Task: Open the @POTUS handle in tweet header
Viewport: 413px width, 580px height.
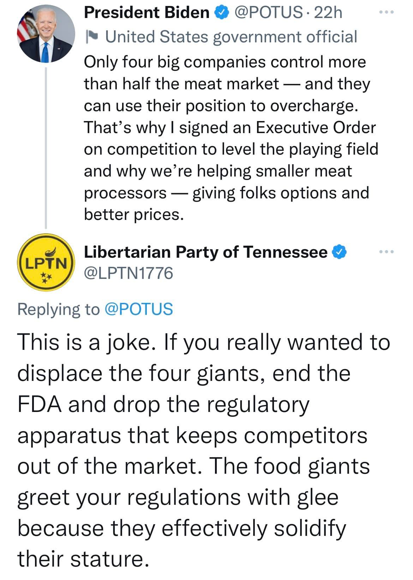Action: [x=268, y=13]
